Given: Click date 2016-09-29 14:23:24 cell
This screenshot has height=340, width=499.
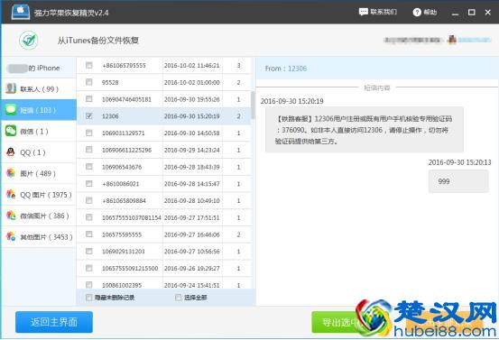Looking at the screenshot, I should click(192, 150).
